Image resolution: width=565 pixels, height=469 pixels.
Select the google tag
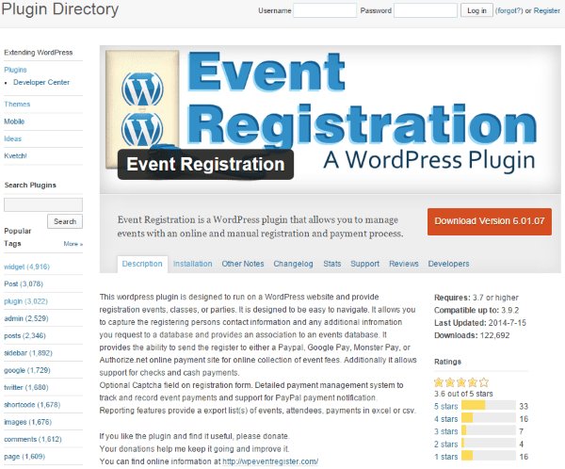click(27, 370)
